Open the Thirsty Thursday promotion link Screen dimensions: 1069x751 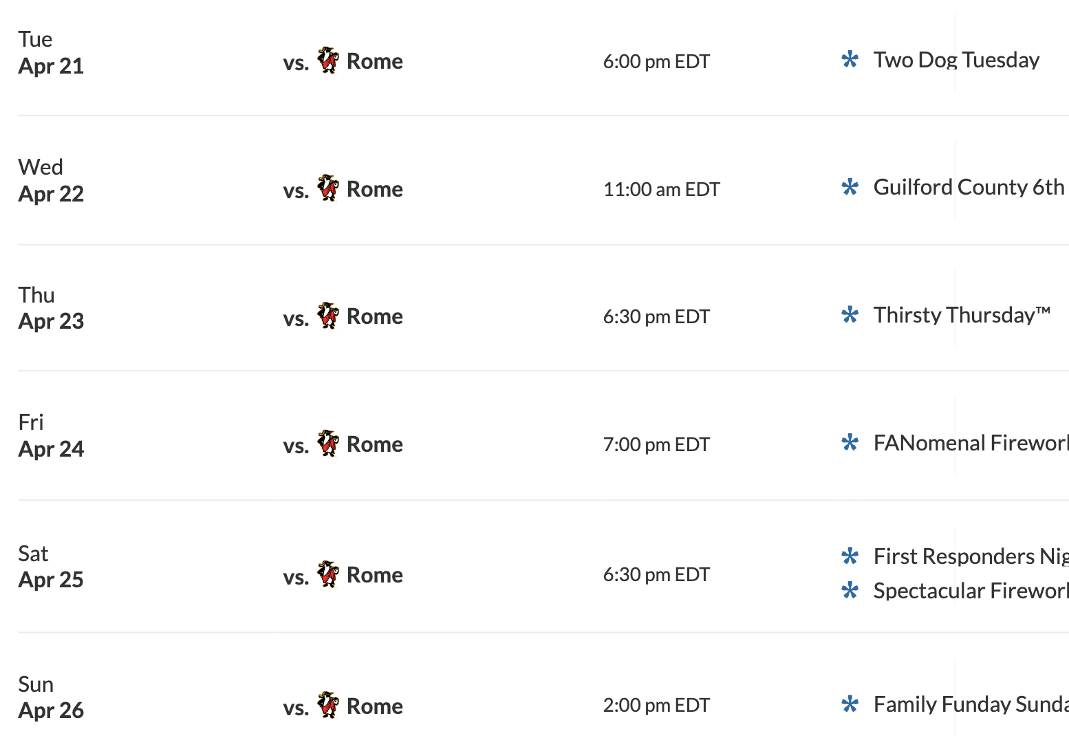[962, 315]
